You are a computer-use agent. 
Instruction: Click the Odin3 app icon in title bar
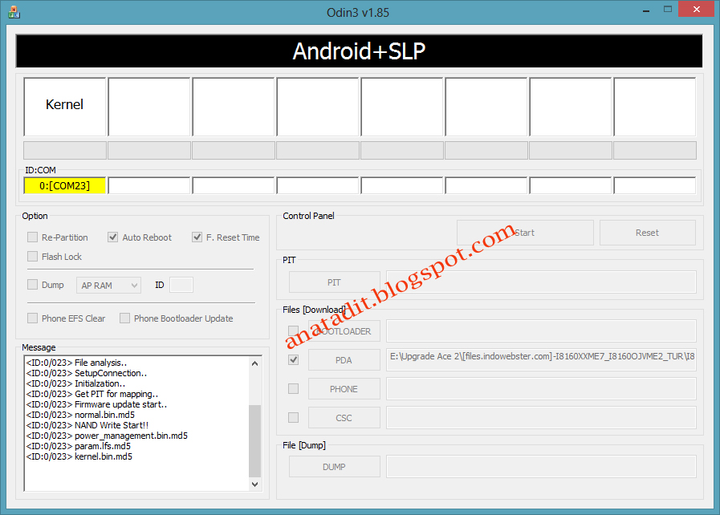(x=14, y=12)
